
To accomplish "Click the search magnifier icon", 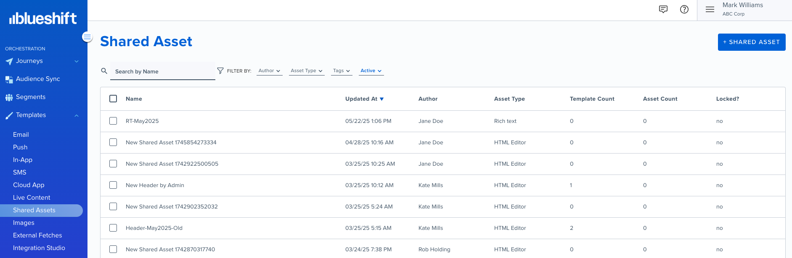I will tap(104, 71).
